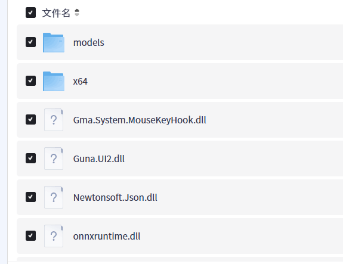Select the Gma.System.MouseKeyHook.dll file name
The width and height of the screenshot is (343, 264).
(x=140, y=120)
